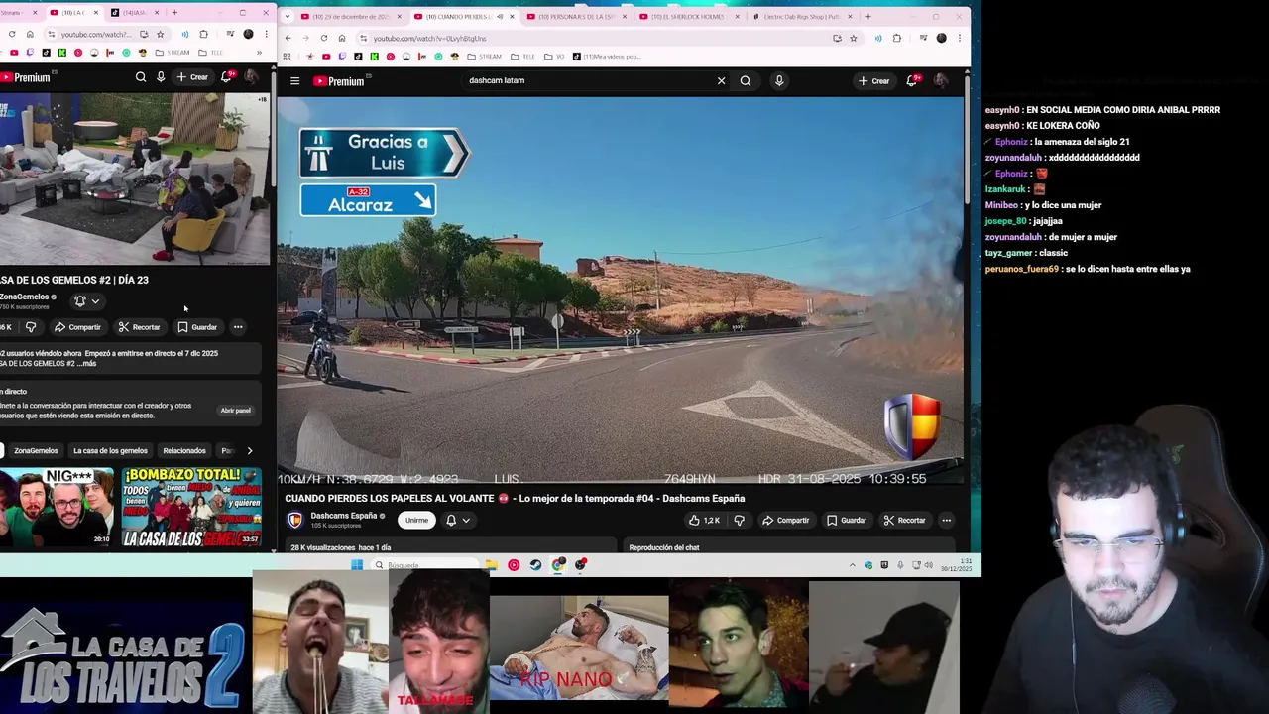
Task: Open Dashcams España channel avatar
Action: pos(294,520)
